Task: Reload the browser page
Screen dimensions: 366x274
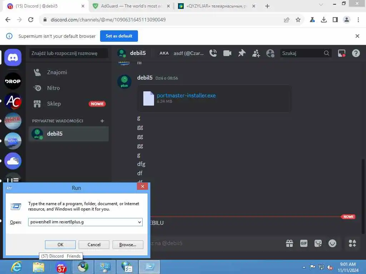Action: pos(31,20)
